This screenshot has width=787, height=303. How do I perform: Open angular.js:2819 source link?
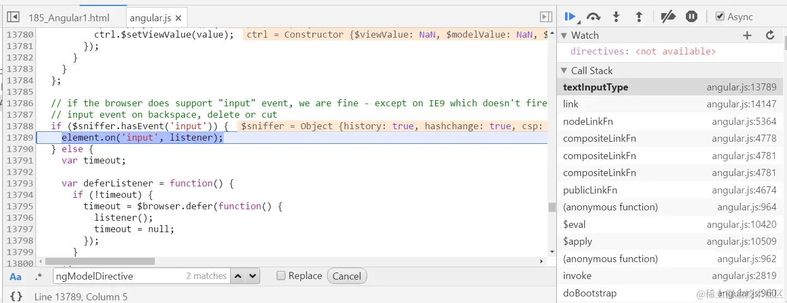point(744,276)
